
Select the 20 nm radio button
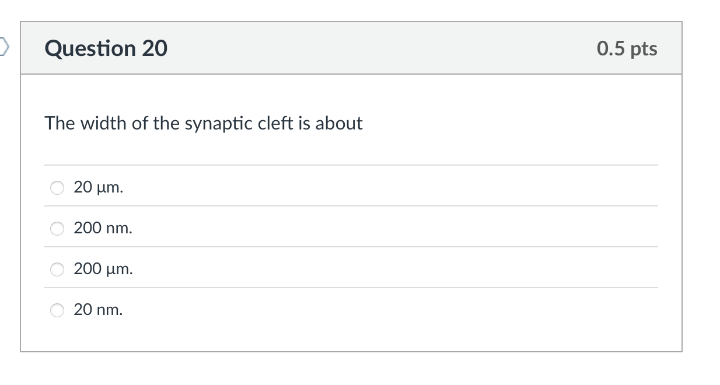pyautogui.click(x=57, y=310)
